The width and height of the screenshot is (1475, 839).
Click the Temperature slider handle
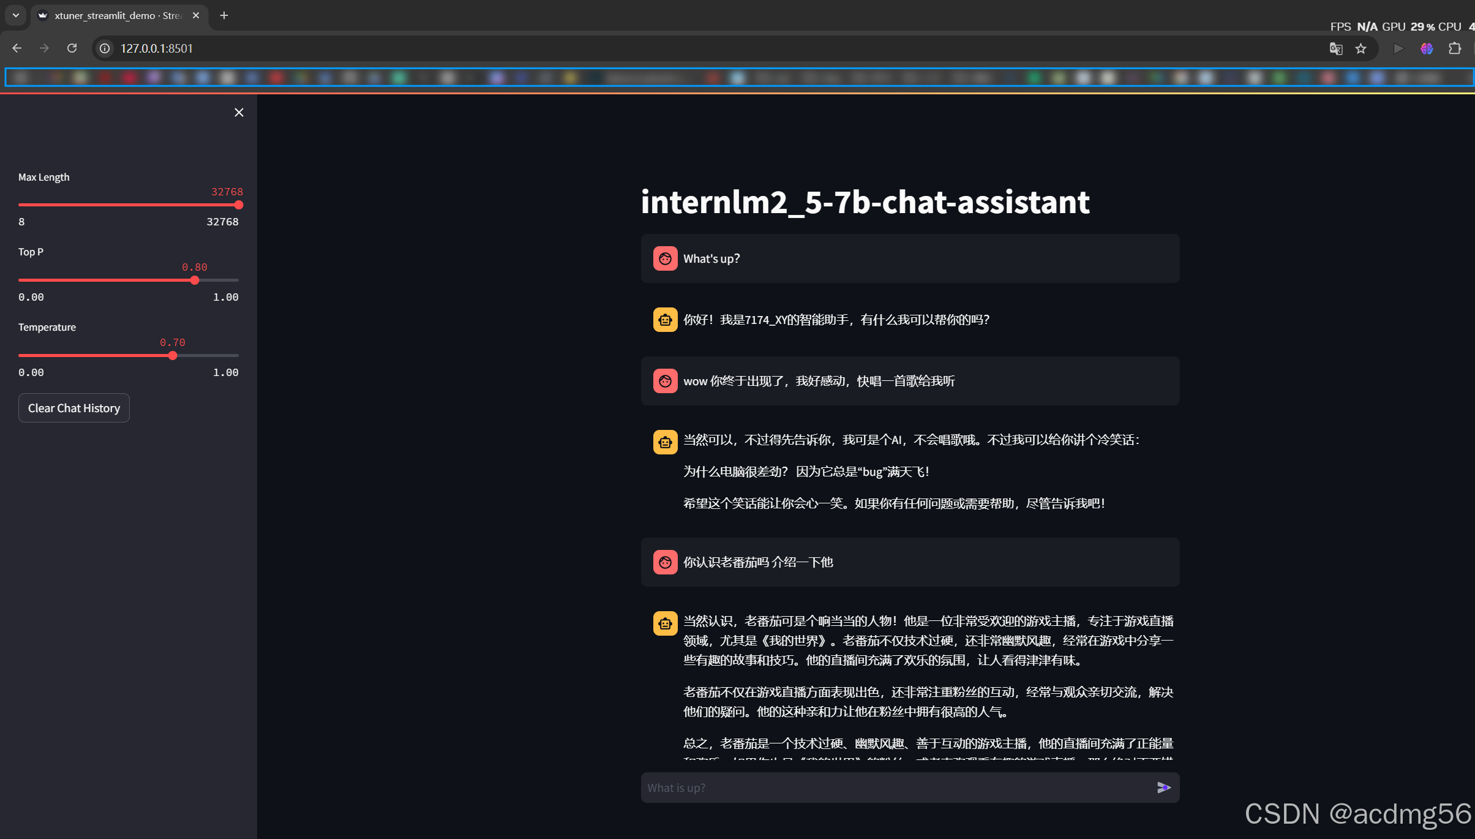coord(173,356)
